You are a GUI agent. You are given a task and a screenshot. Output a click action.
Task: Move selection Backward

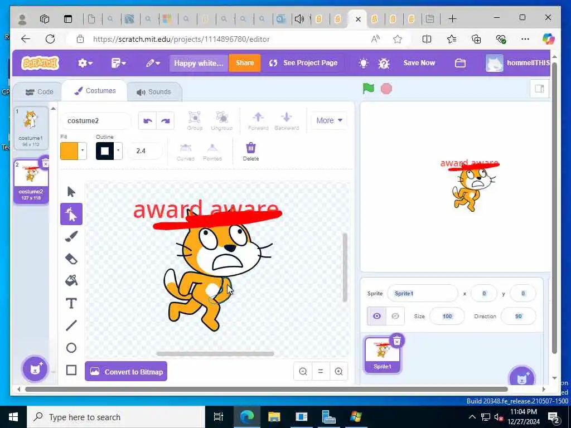pyautogui.click(x=287, y=121)
